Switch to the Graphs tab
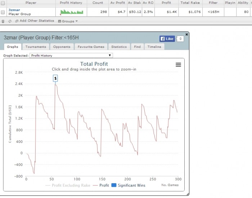The image size is (252, 198). [x=13, y=47]
